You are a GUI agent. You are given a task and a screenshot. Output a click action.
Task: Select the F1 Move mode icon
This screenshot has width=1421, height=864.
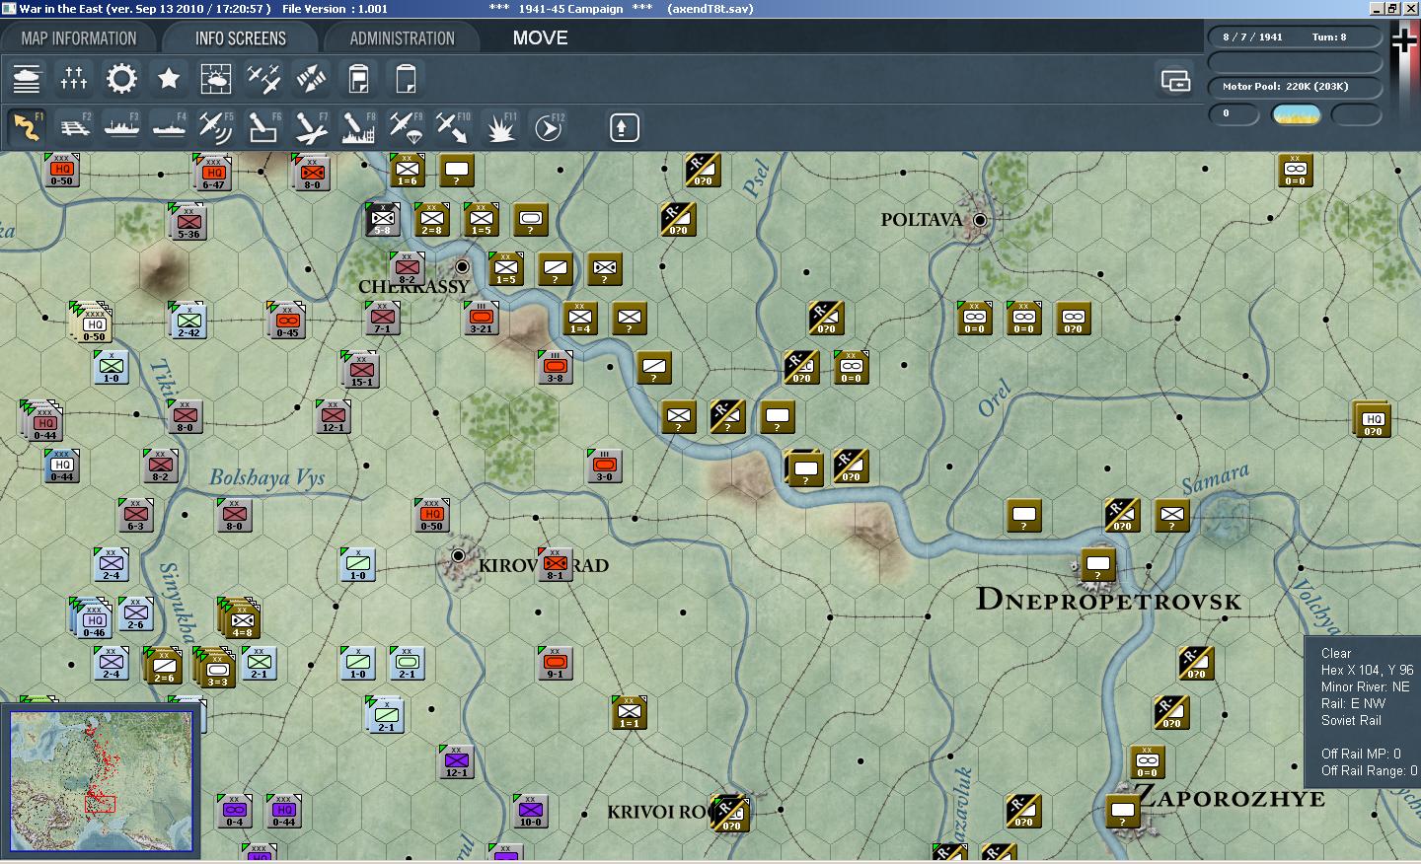pos(27,127)
